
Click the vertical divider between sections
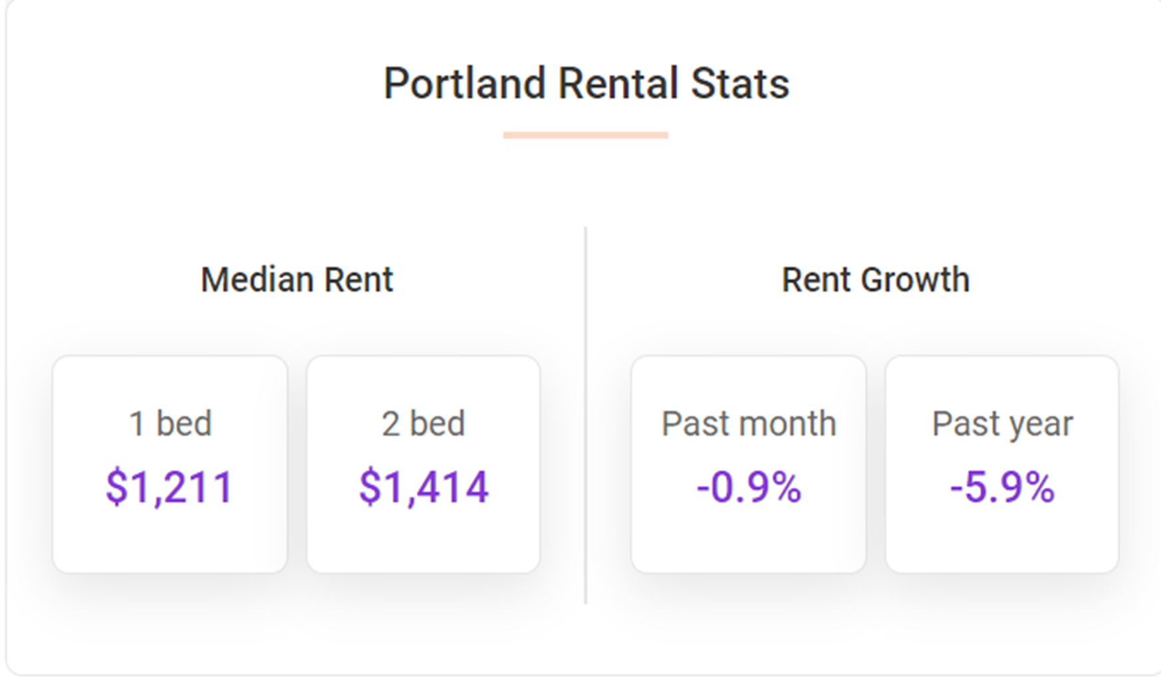(x=586, y=415)
